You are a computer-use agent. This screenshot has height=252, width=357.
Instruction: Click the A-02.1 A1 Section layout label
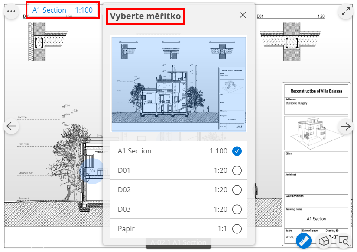point(178,242)
